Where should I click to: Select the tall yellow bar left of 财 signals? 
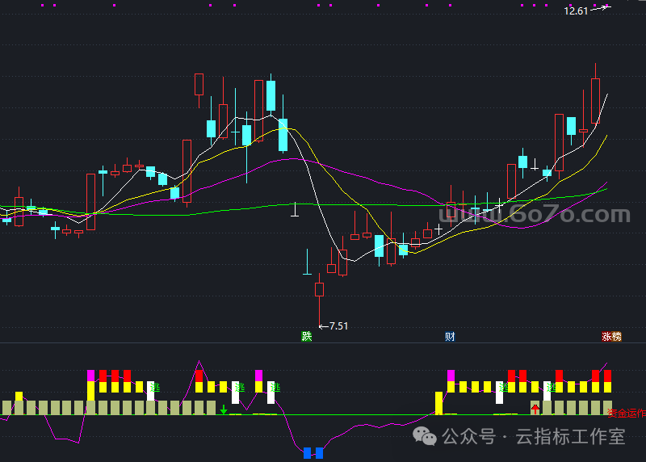438,402
